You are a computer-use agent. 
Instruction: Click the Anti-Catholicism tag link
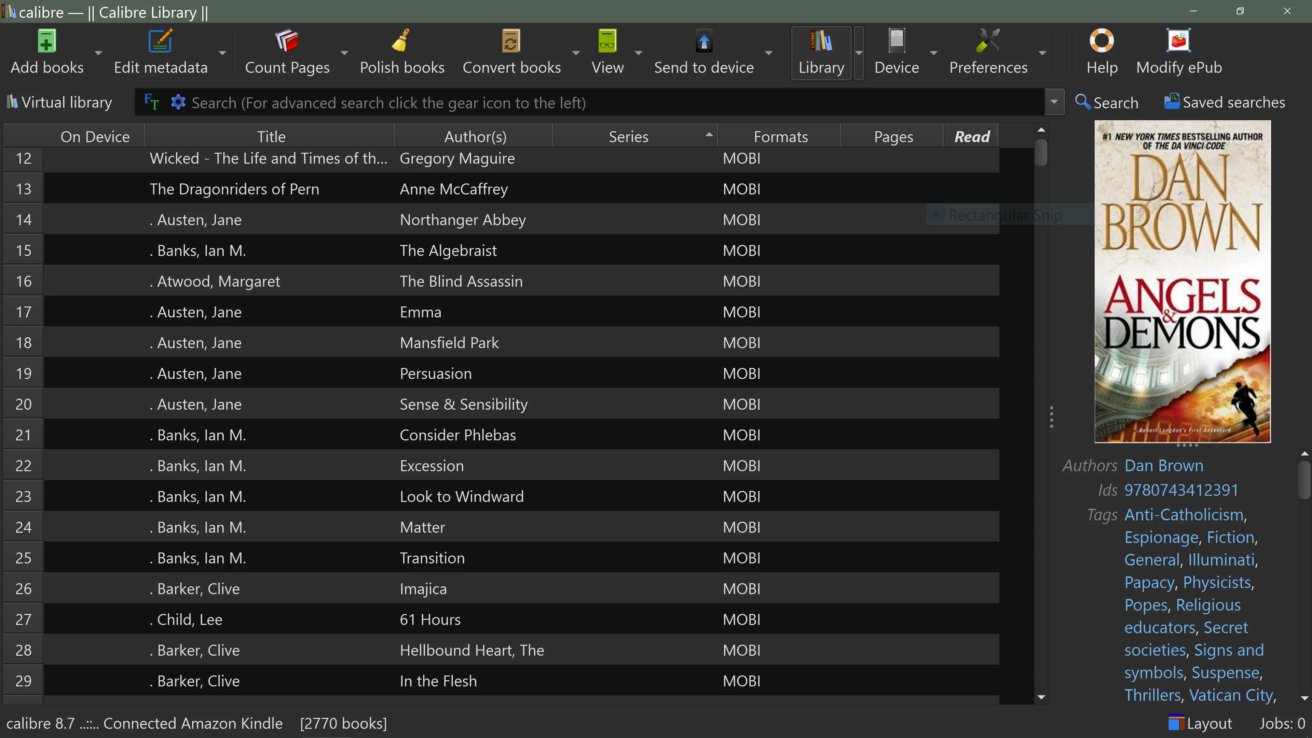pos(1184,515)
